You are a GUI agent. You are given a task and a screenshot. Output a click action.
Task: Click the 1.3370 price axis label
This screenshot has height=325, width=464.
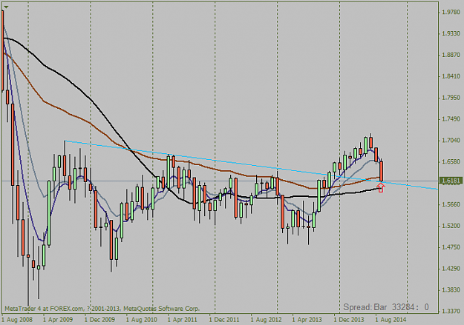[x=451, y=311]
